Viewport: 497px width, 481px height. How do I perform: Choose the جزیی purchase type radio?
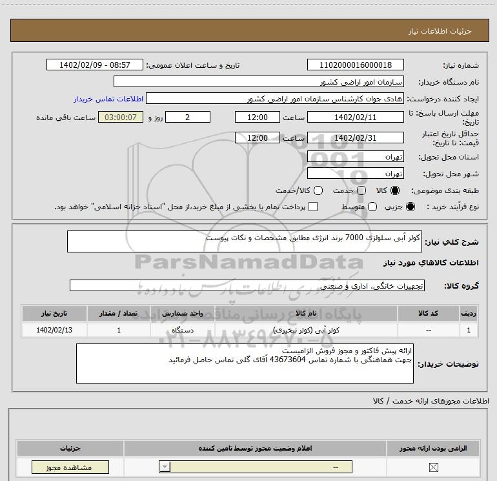click(411, 207)
